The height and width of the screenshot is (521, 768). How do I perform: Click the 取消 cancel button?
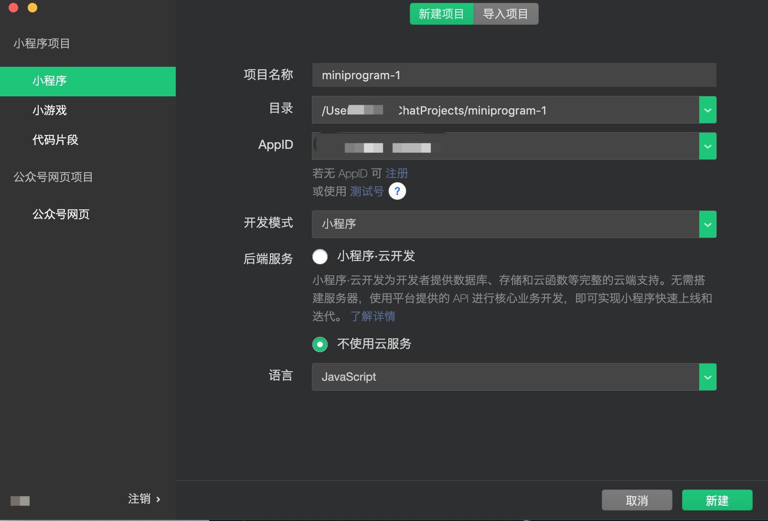click(637, 500)
